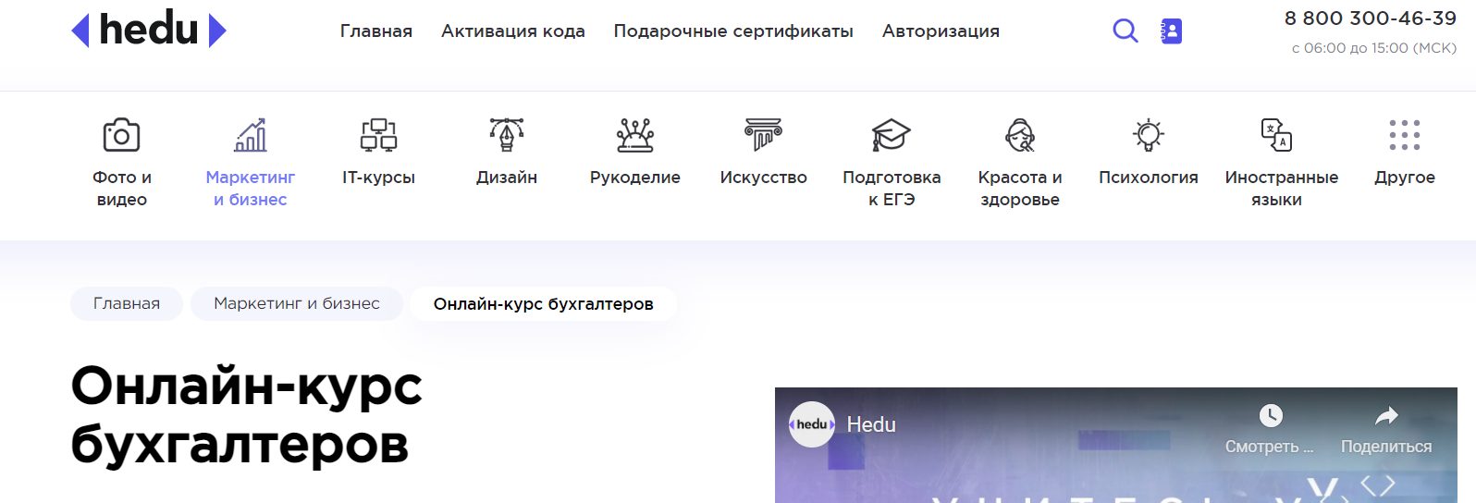Click the Авторизация link
Viewport: 1476px width, 503px height.
tap(941, 31)
